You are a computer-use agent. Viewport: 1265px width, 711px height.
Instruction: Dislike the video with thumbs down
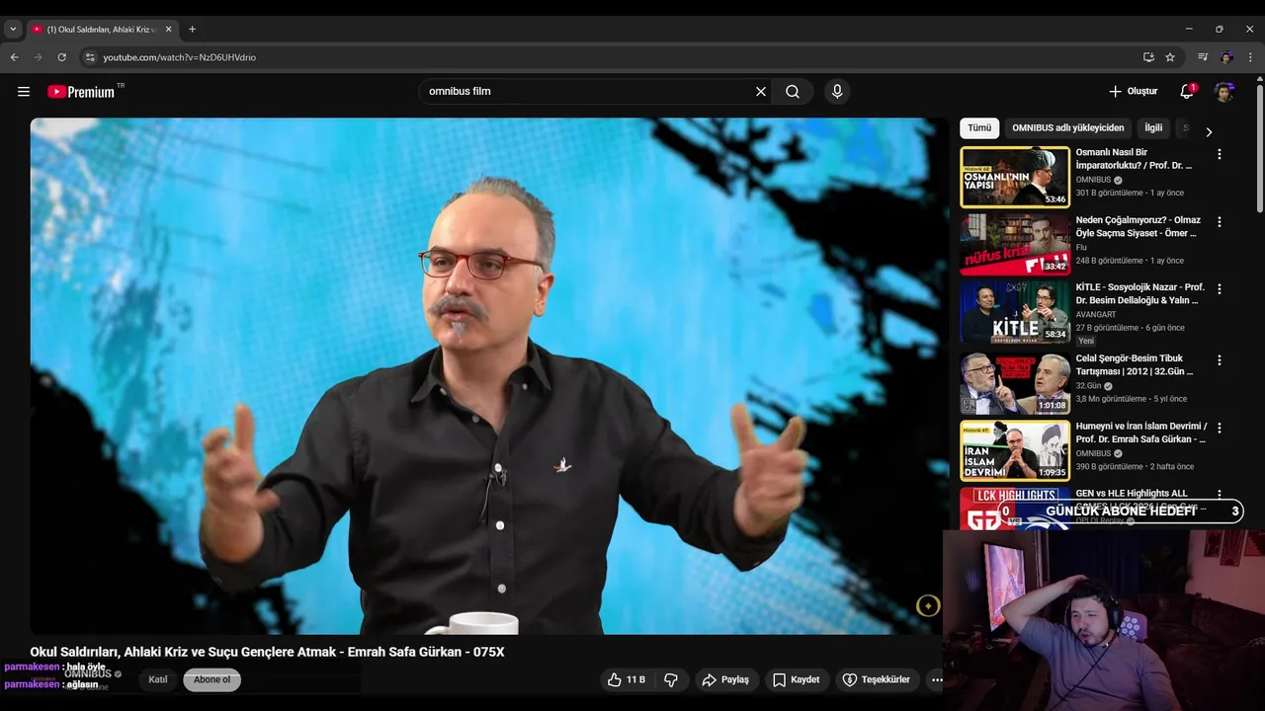click(671, 679)
